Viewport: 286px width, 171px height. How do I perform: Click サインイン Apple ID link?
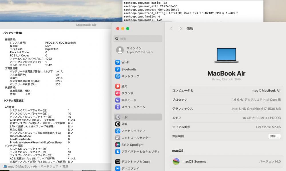point(140,50)
